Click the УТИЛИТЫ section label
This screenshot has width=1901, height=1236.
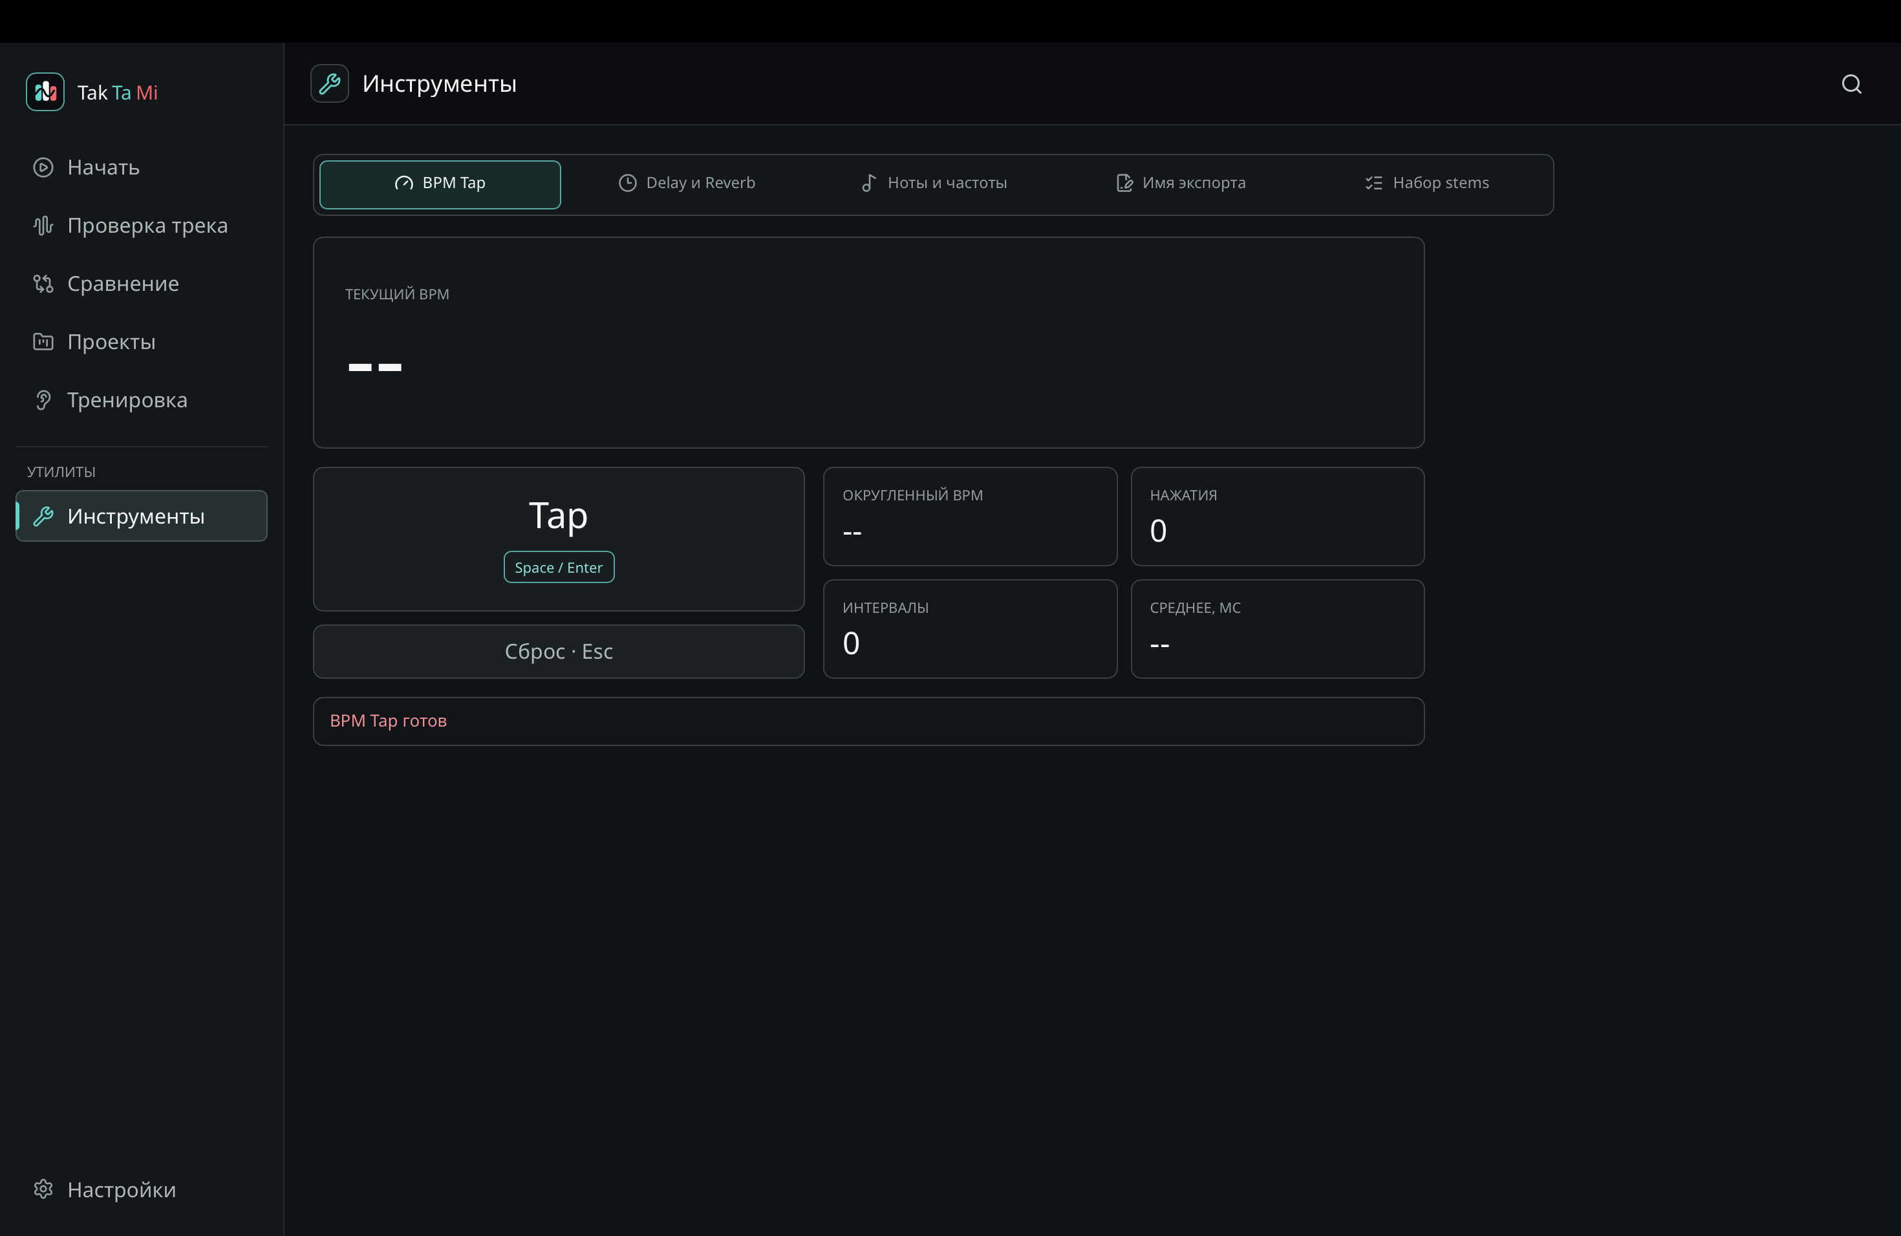[x=61, y=472]
